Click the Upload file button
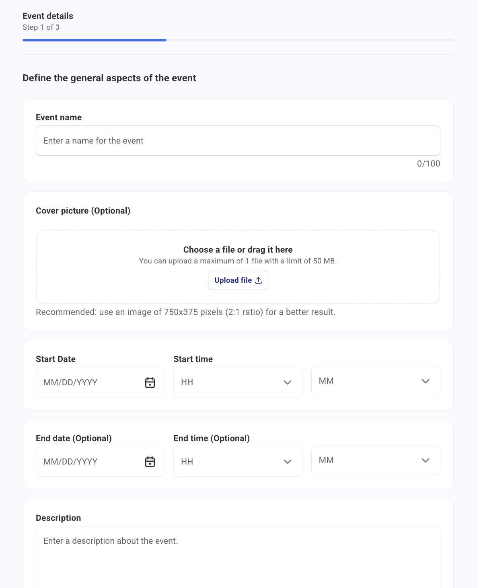The height and width of the screenshot is (588, 477). coord(238,280)
